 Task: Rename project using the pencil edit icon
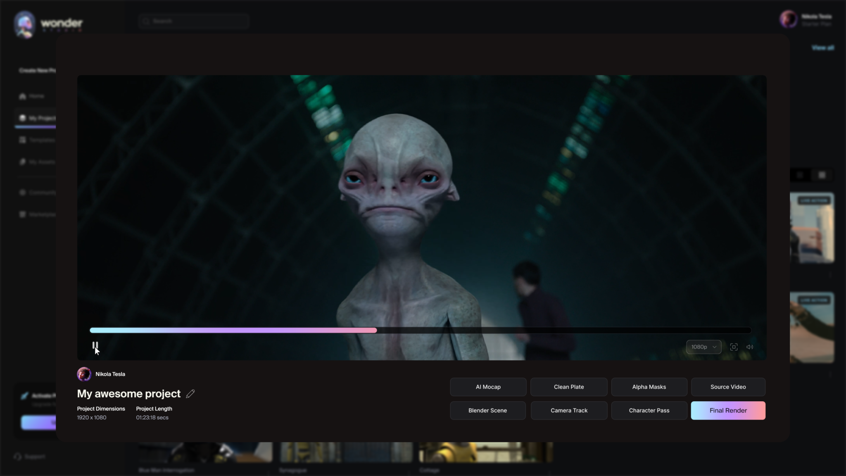click(190, 394)
